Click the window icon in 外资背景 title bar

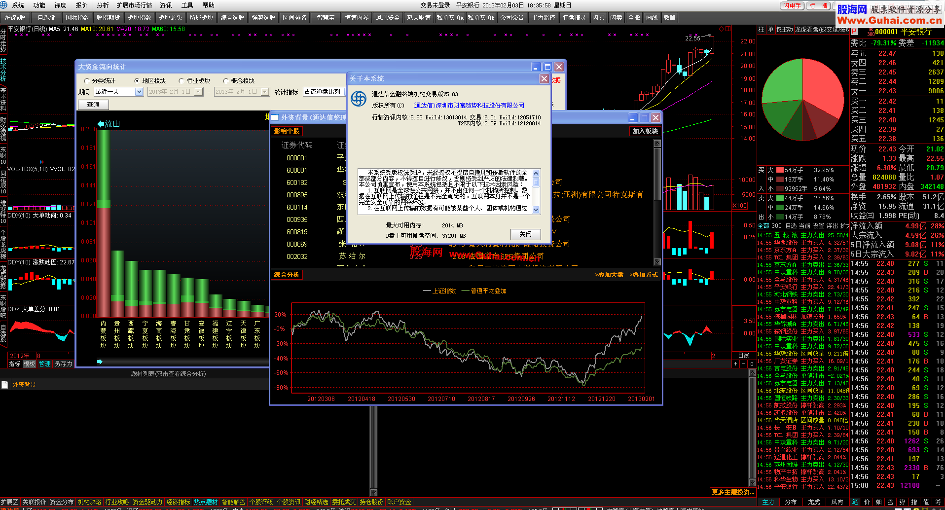[275, 117]
